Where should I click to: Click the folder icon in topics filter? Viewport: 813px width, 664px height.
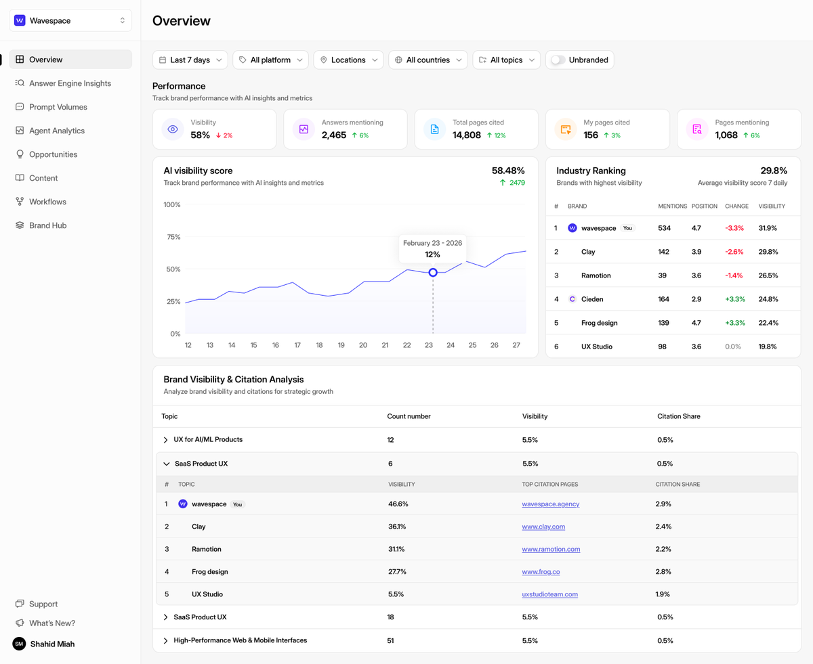click(x=482, y=60)
